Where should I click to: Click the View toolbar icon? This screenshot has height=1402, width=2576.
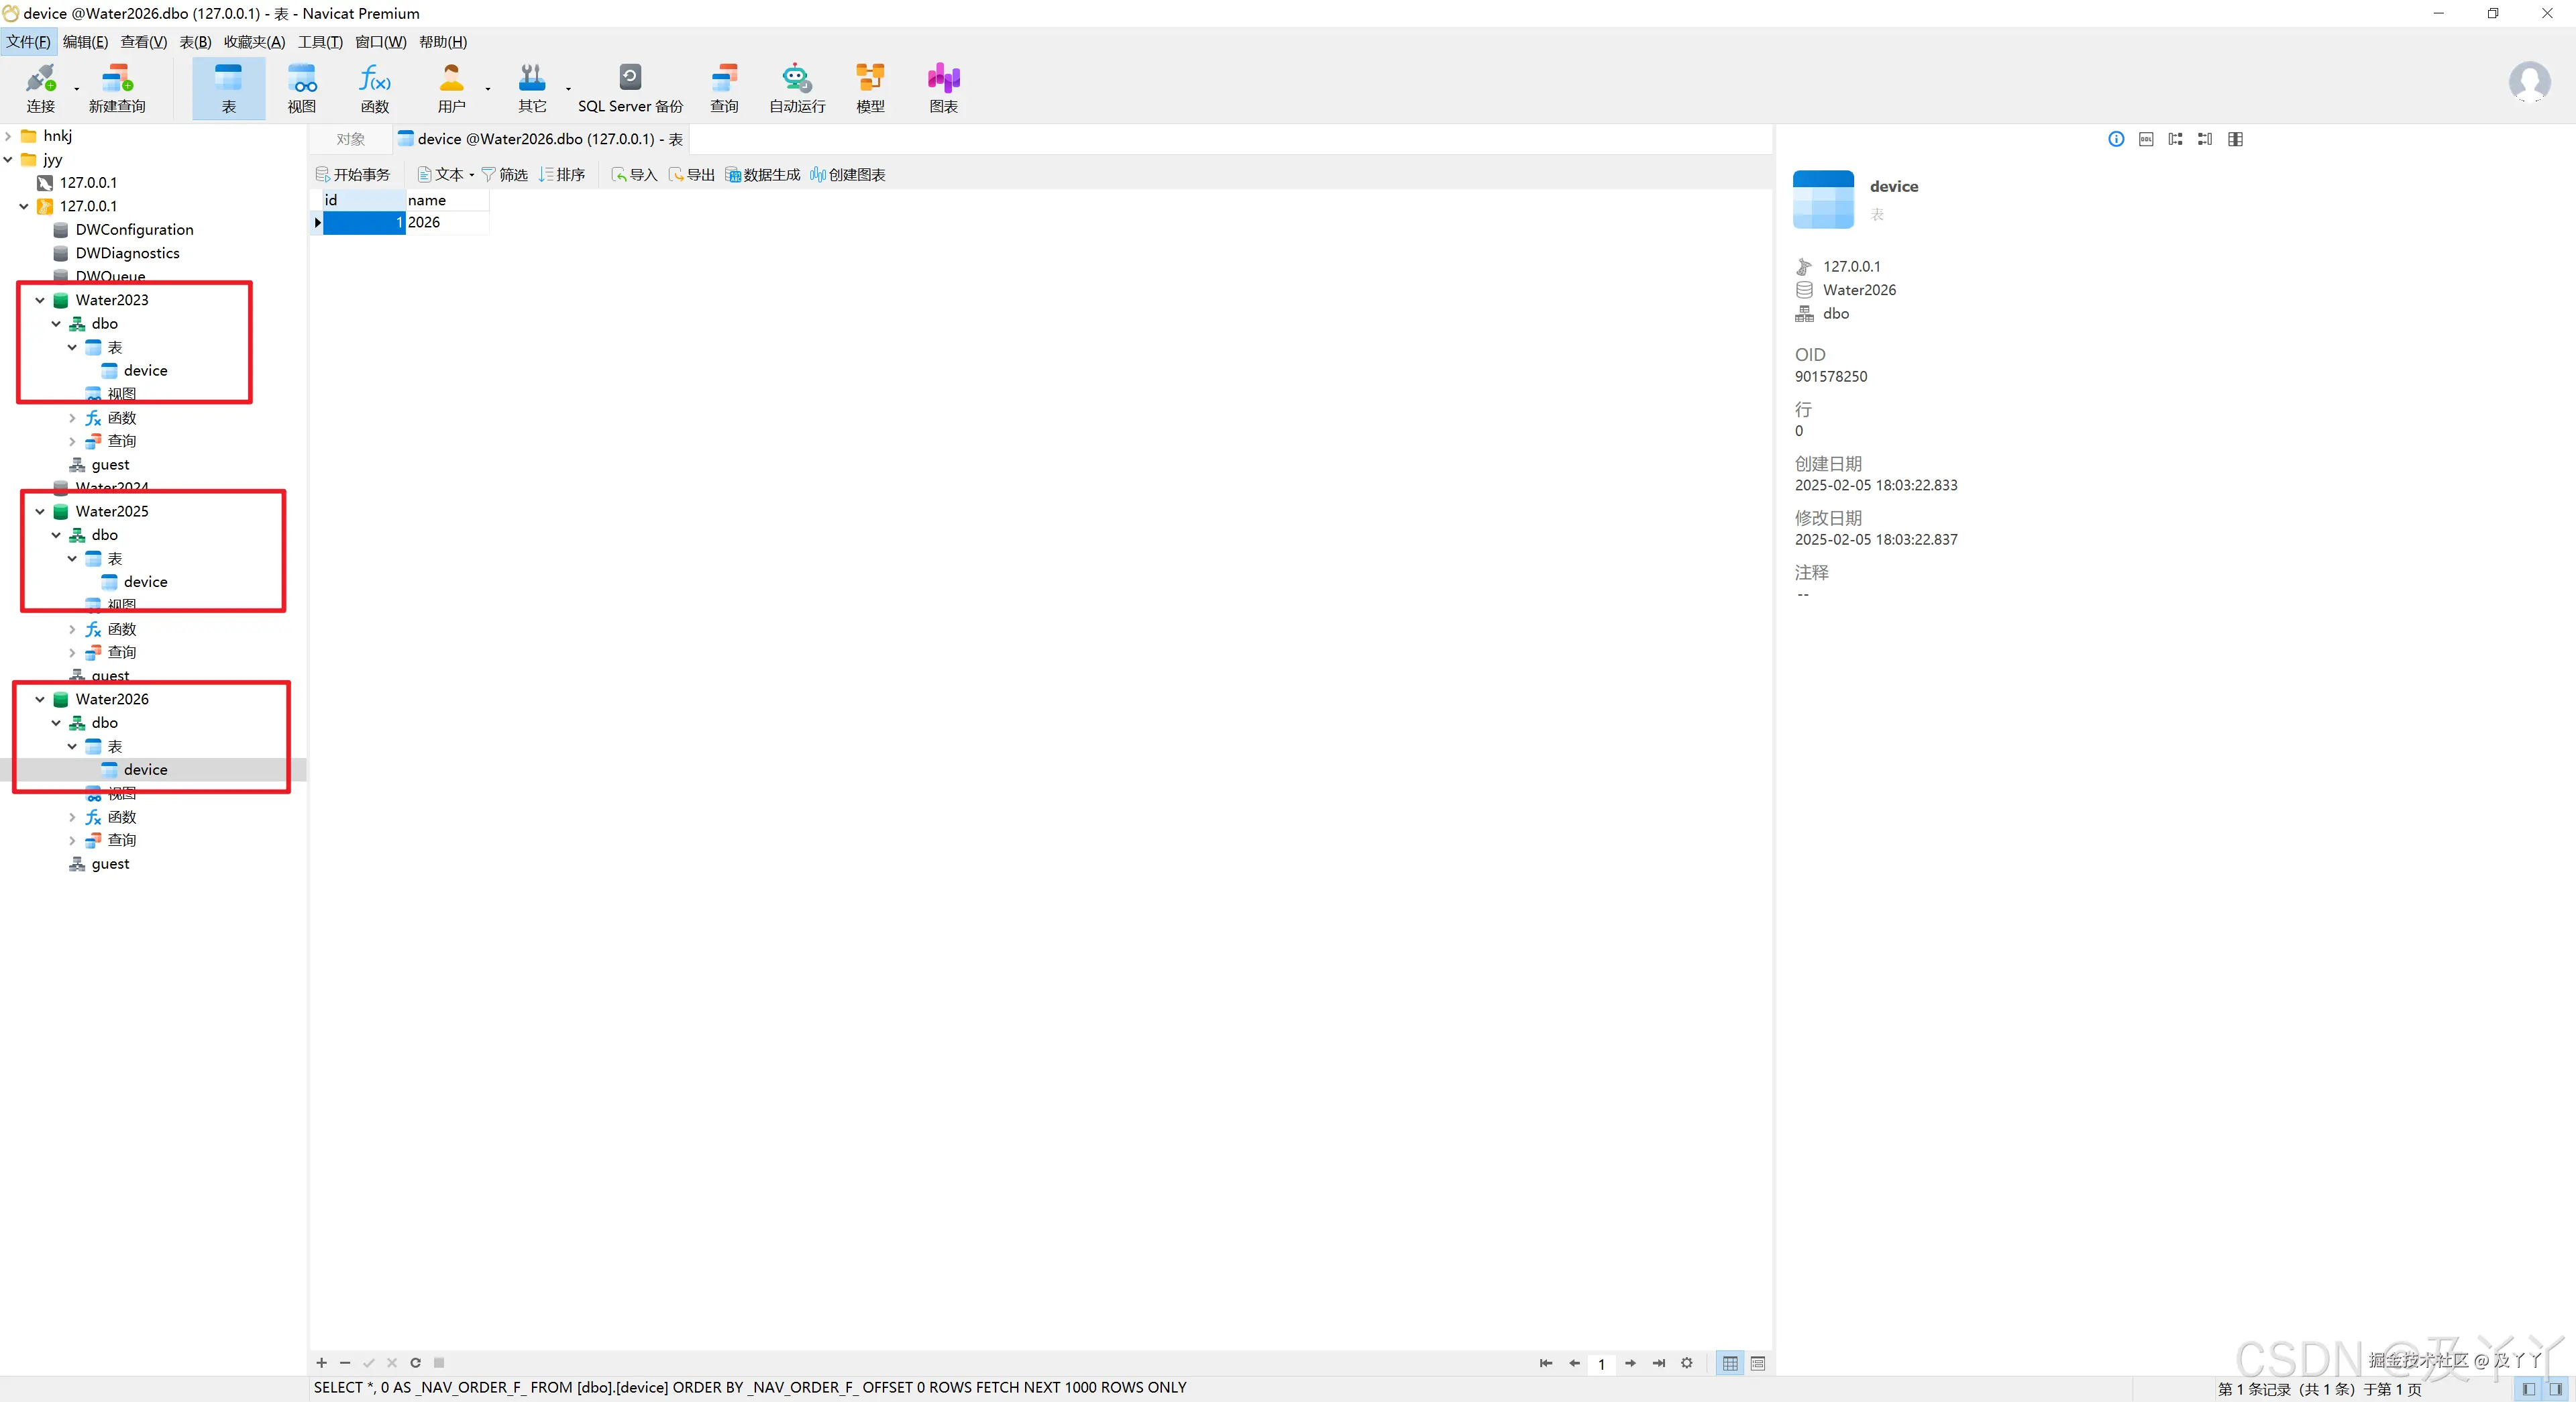[x=302, y=88]
